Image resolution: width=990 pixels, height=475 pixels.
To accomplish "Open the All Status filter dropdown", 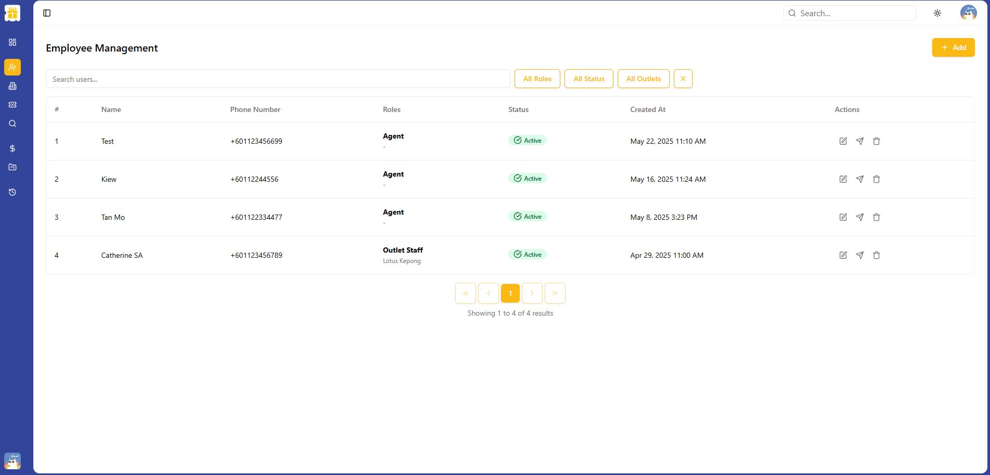I will [x=588, y=79].
